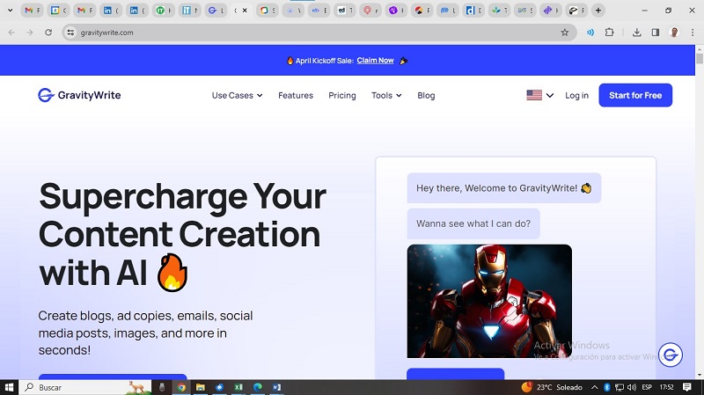Screen dimensions: 704x395
Task: Click the Start for Free button
Action: (x=635, y=95)
